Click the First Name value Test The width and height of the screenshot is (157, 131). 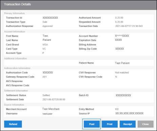coord(45,36)
